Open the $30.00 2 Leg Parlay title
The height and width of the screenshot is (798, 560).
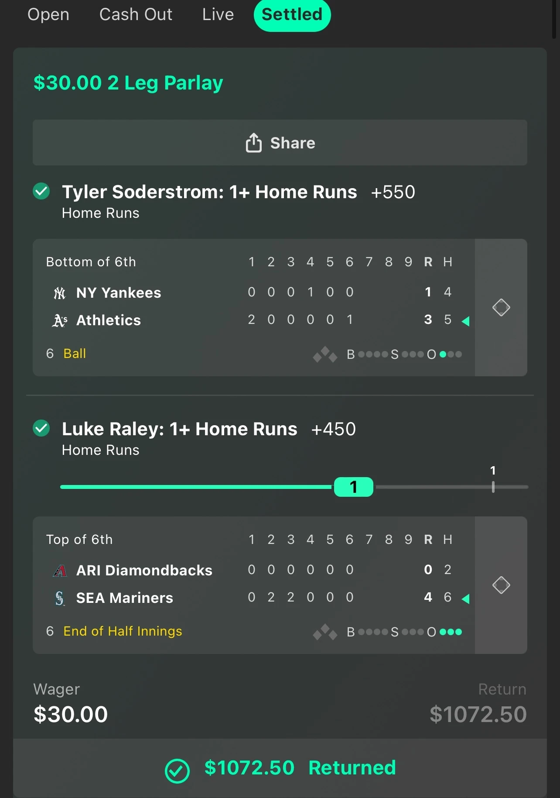[x=128, y=83]
